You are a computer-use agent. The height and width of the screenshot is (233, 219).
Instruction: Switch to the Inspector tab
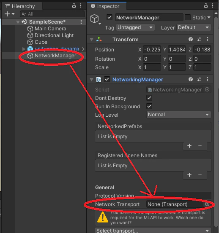point(107,6)
